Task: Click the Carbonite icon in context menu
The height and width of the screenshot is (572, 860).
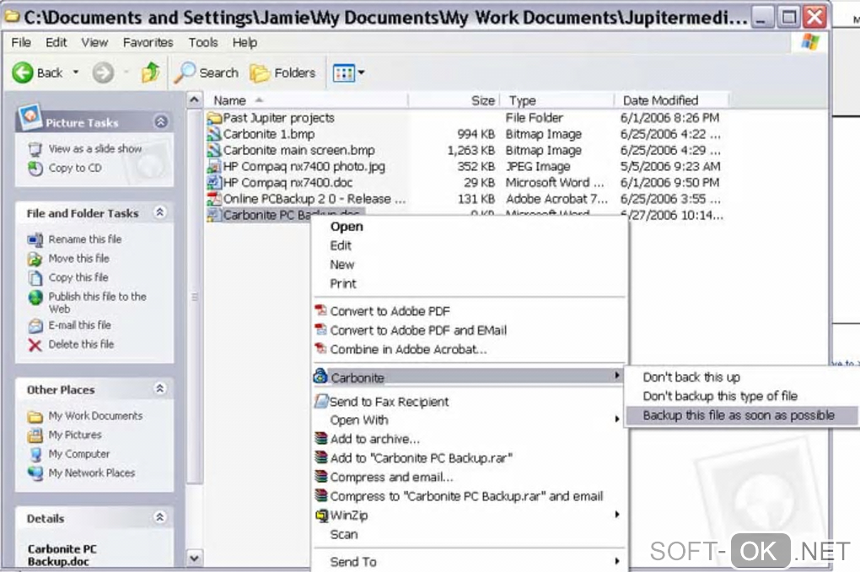Action: pos(320,377)
